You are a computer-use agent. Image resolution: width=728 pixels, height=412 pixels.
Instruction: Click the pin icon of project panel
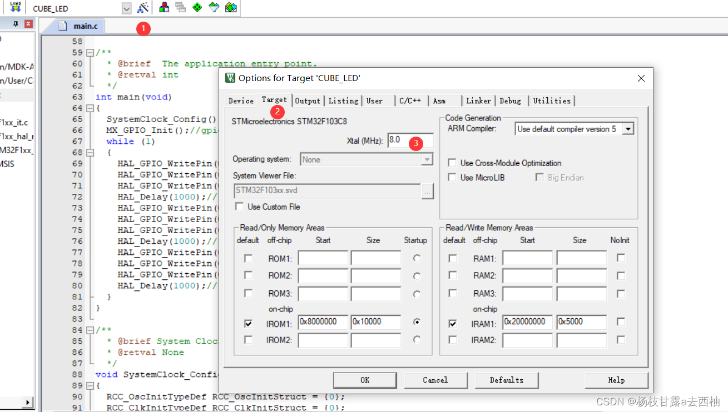pyautogui.click(x=16, y=24)
